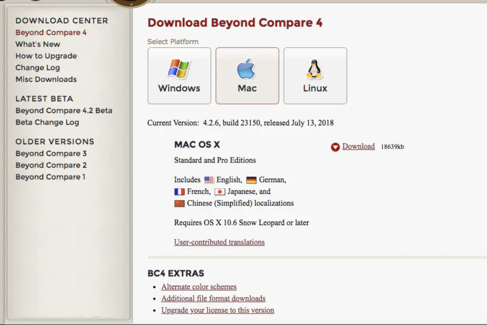Click the US flag next to English
Image resolution: width=487 pixels, height=325 pixels.
coord(209,180)
